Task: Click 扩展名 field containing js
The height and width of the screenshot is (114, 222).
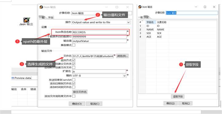Action: (x=99, y=71)
